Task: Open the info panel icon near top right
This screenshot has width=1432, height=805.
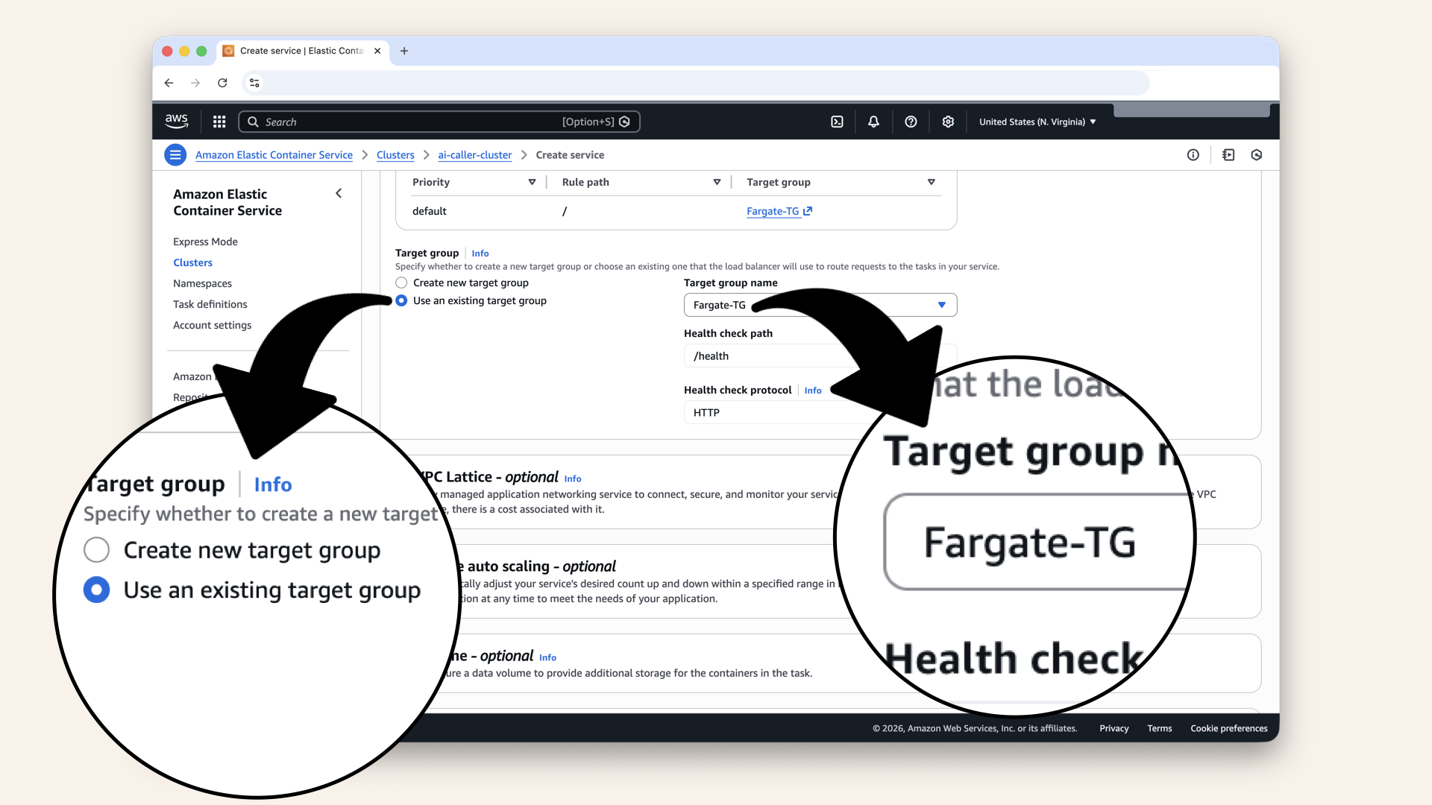Action: [x=1193, y=154]
